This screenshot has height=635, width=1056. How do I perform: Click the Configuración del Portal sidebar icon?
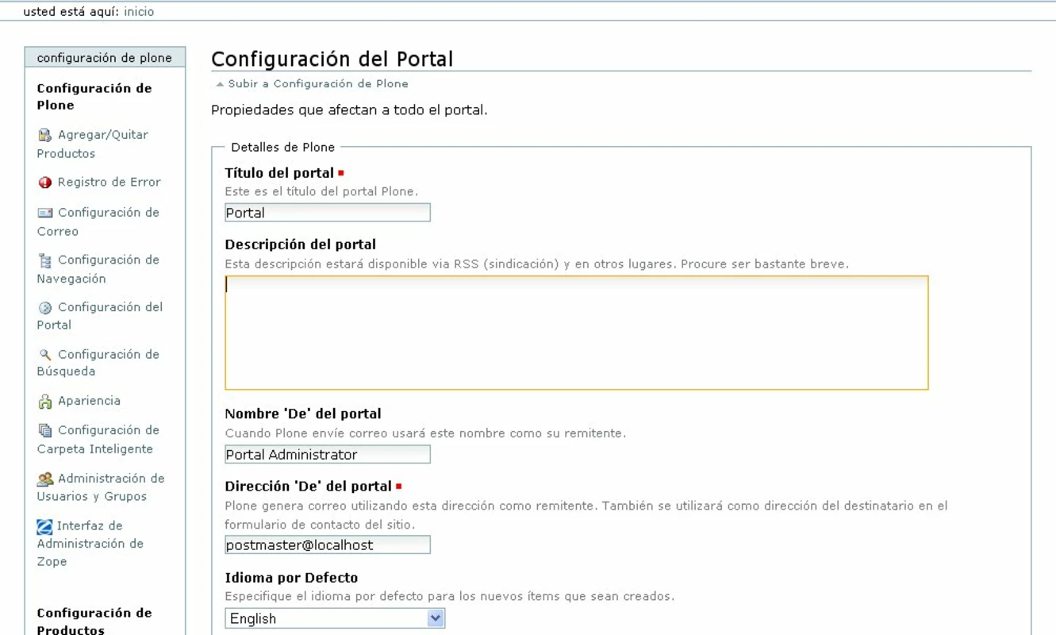click(44, 308)
